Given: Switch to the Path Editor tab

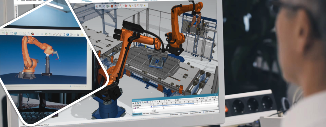Looking at the screenshot, I should (x=146, y=114).
